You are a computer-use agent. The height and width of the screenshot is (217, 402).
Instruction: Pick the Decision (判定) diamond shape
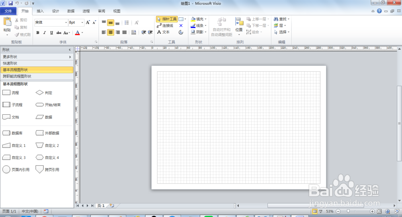pos(44,93)
